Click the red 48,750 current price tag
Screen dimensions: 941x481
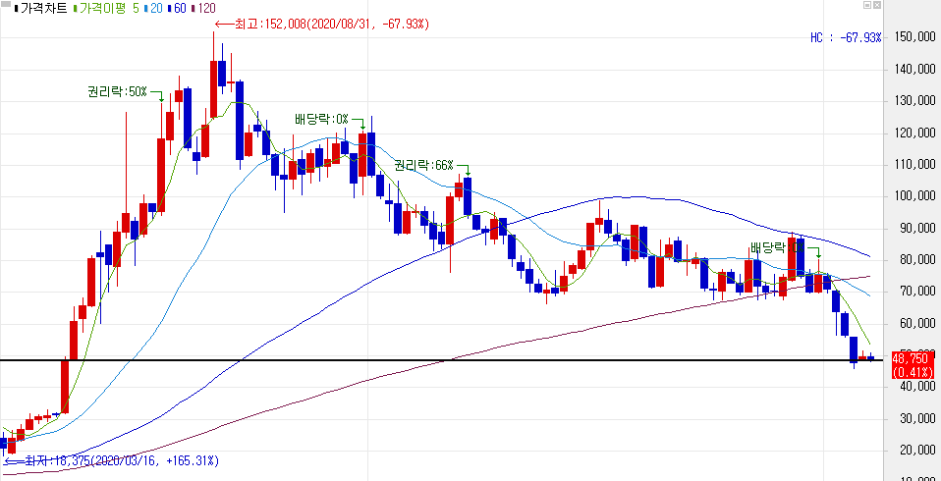pyautogui.click(x=913, y=365)
